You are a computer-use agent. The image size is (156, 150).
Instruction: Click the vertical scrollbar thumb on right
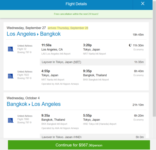154,59
